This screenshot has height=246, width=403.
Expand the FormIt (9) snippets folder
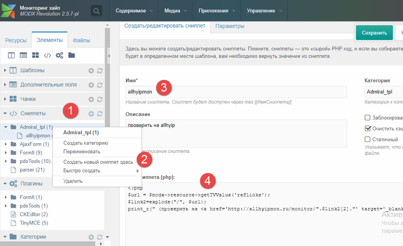click(x=6, y=152)
